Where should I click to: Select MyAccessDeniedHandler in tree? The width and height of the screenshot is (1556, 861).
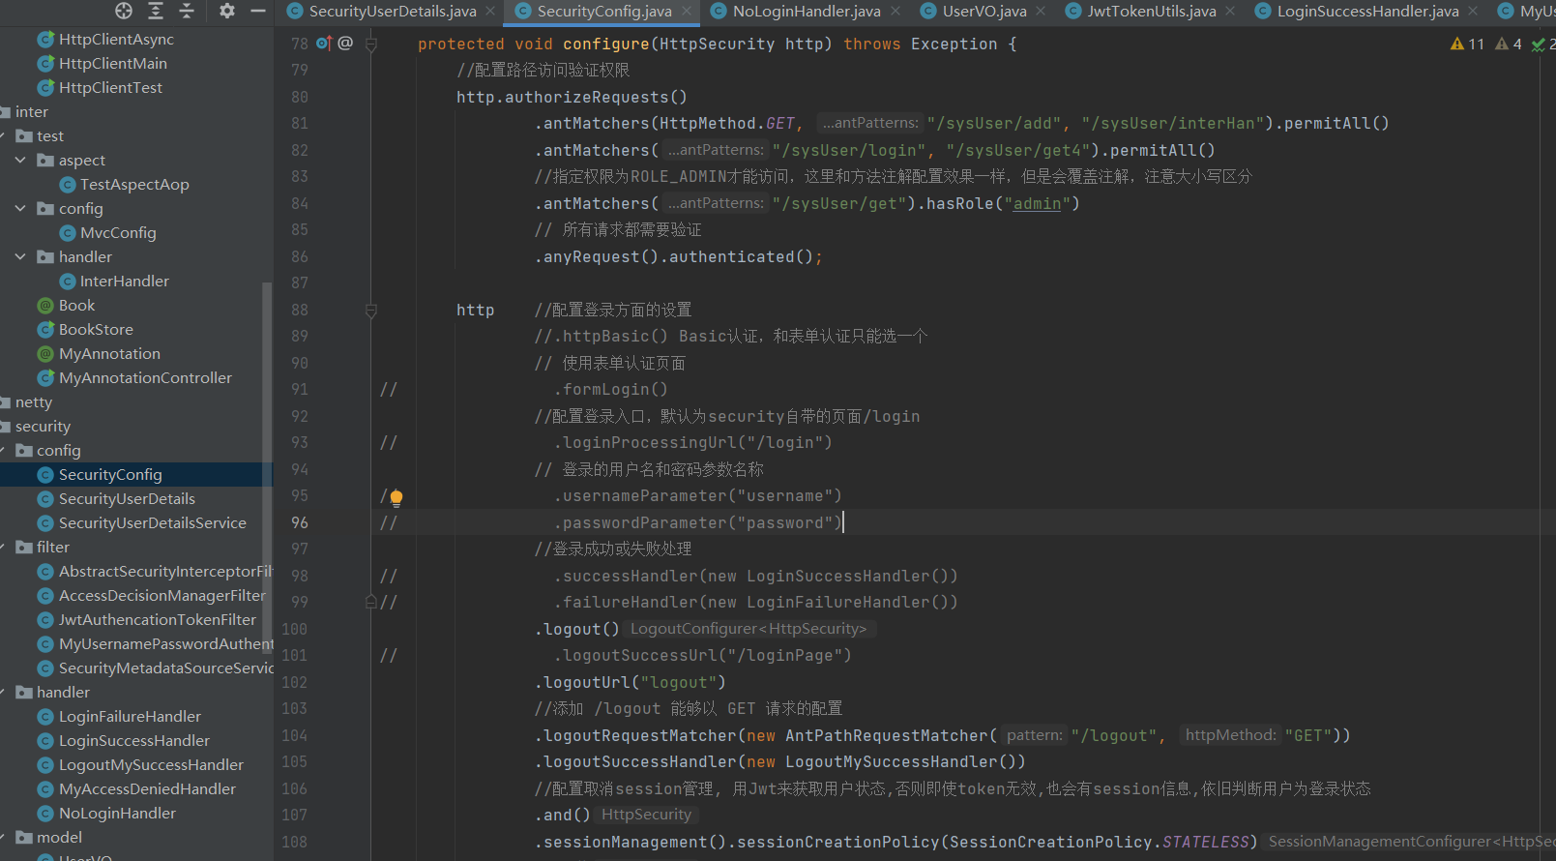point(147,789)
